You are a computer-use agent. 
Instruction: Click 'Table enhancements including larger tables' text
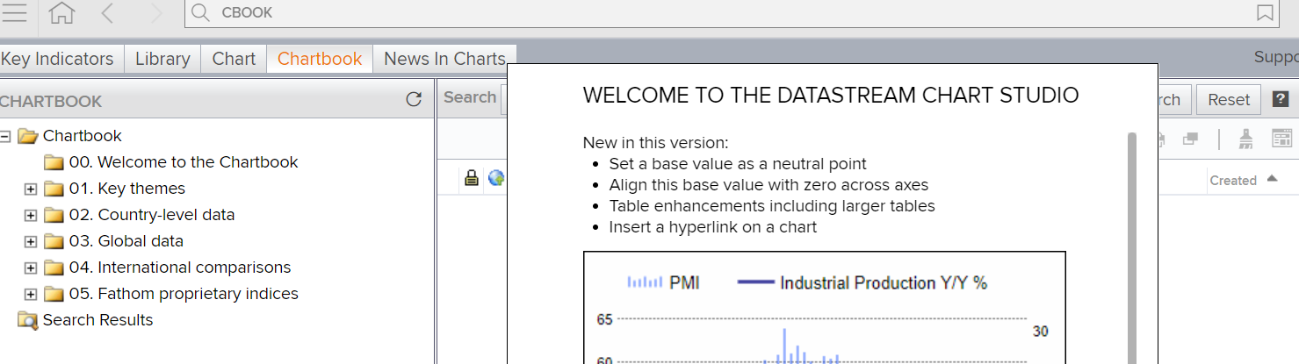[x=772, y=206]
